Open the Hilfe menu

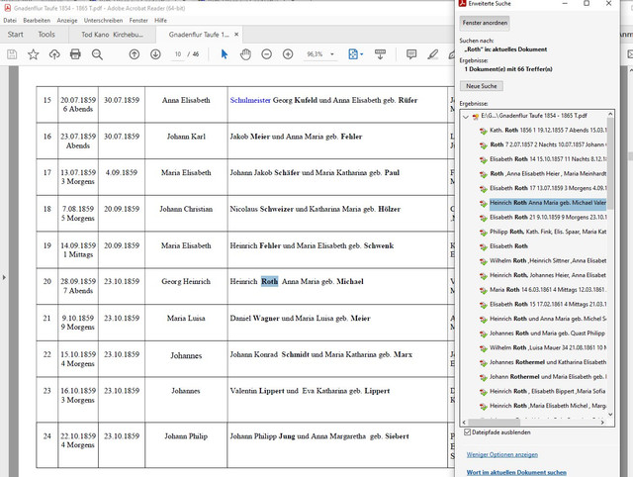click(x=160, y=20)
